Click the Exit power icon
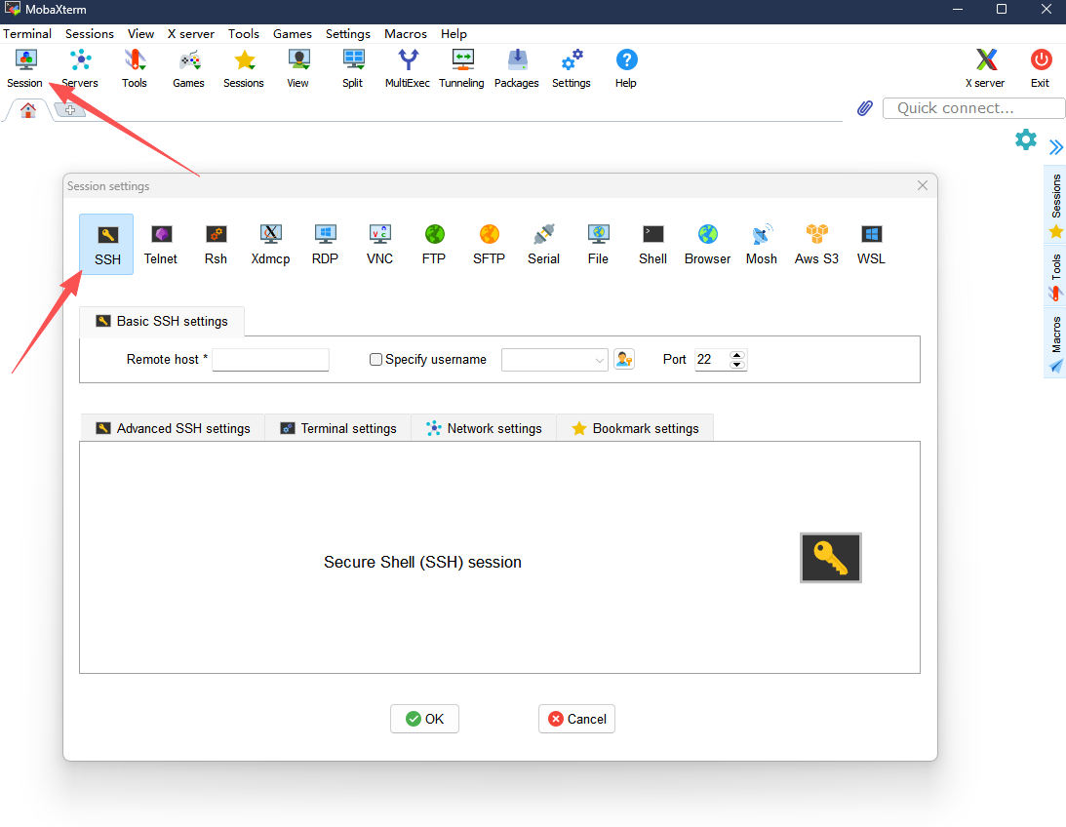This screenshot has width=1066, height=827. click(1041, 68)
